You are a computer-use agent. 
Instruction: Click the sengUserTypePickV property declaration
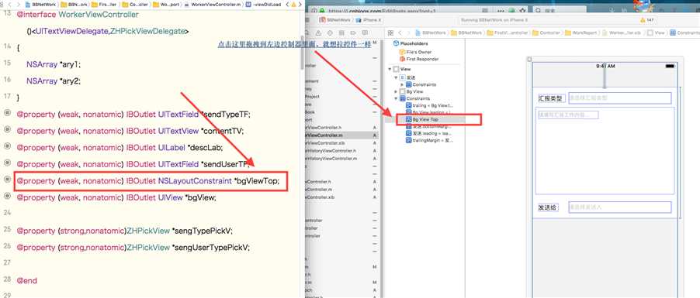click(x=133, y=247)
